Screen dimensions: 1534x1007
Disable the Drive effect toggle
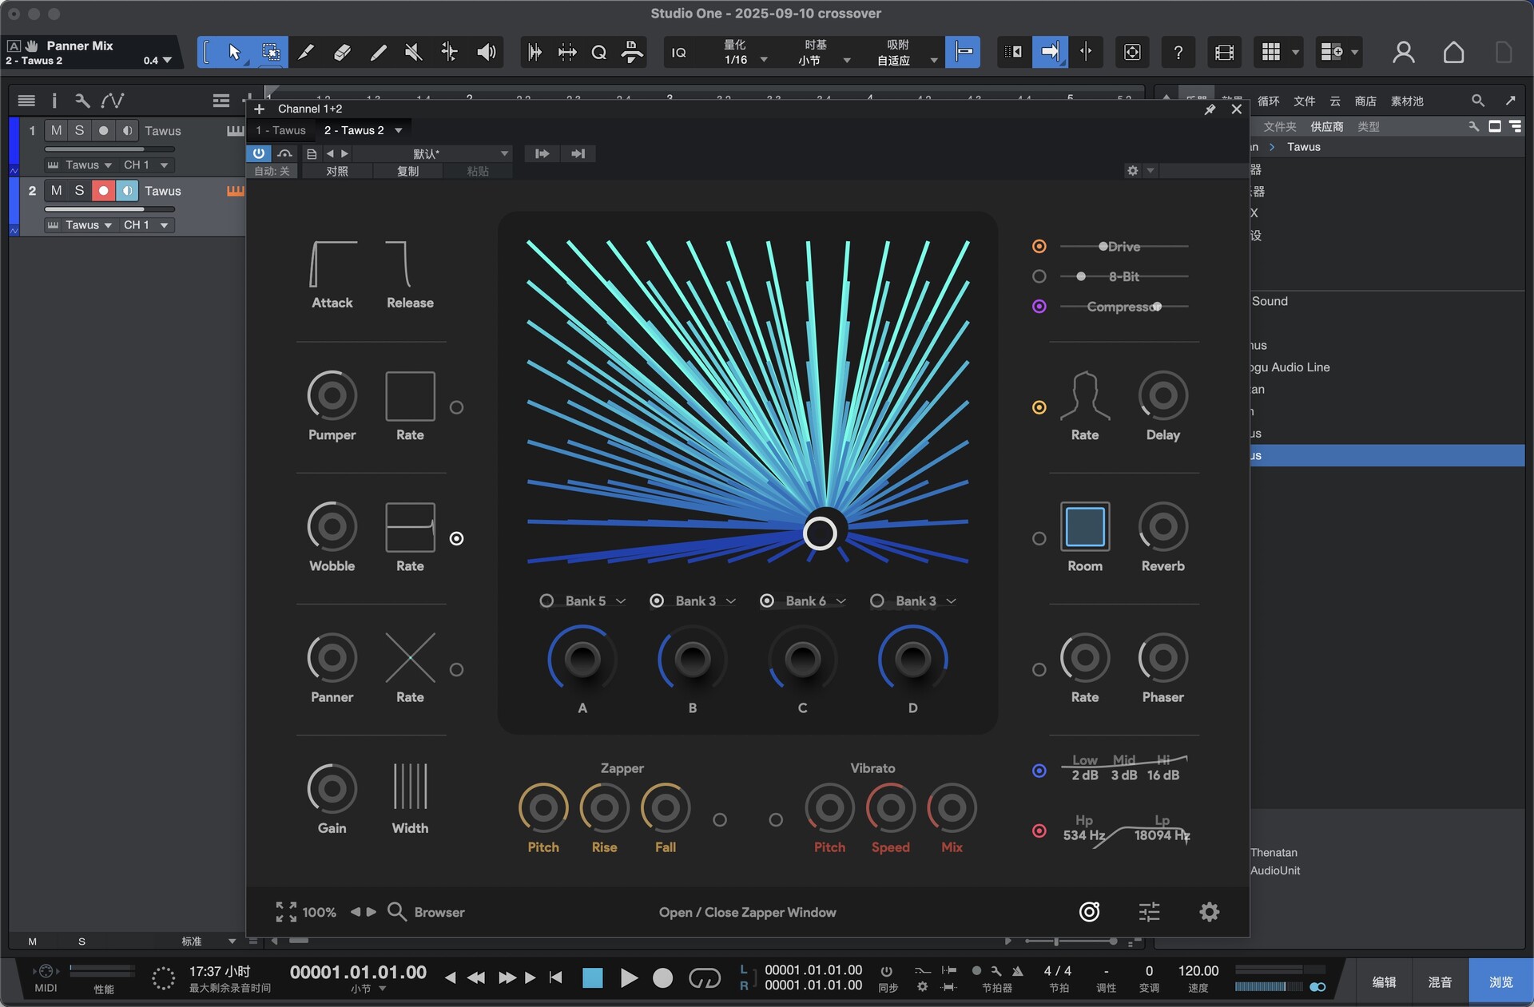1039,247
